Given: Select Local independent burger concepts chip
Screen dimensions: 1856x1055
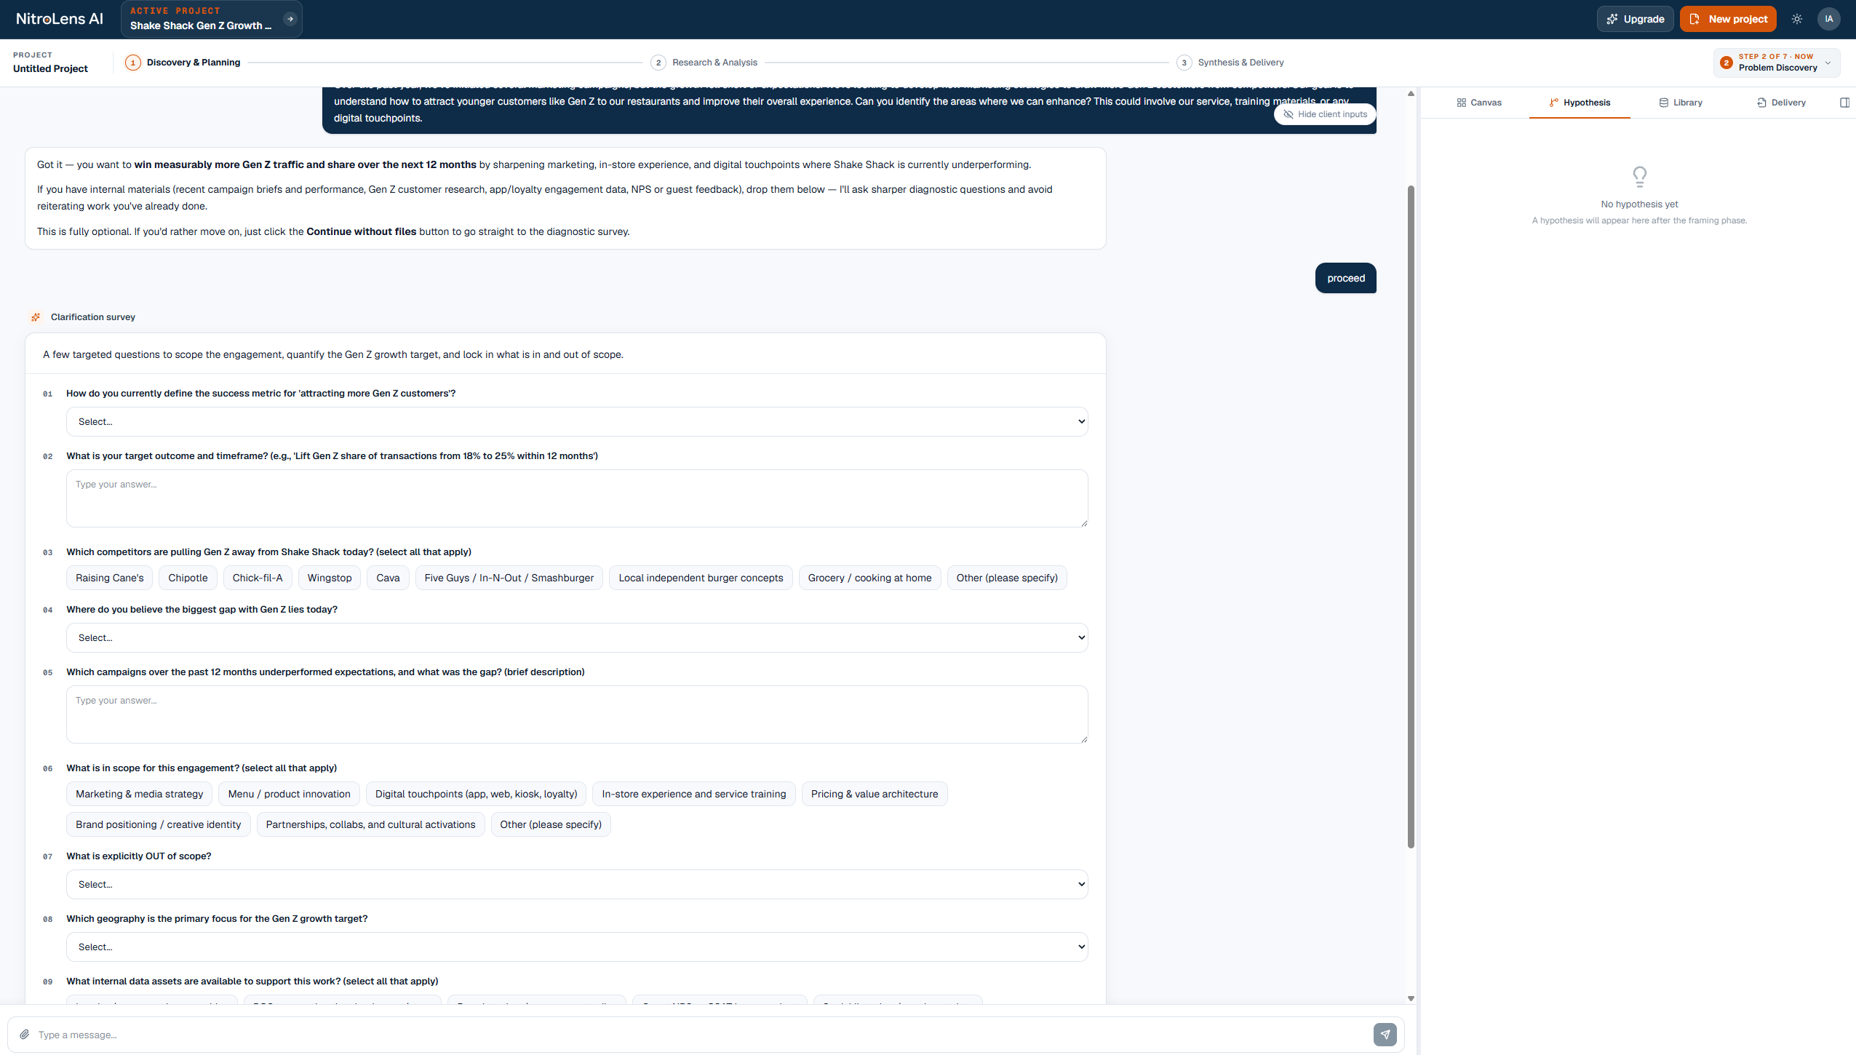Looking at the screenshot, I should [701, 578].
